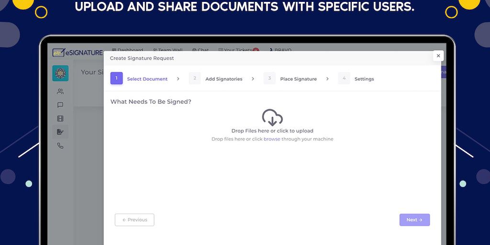Screen dimensions: 490x245
Task: Click 'Drop Files here or click to upload'
Action: (272, 131)
